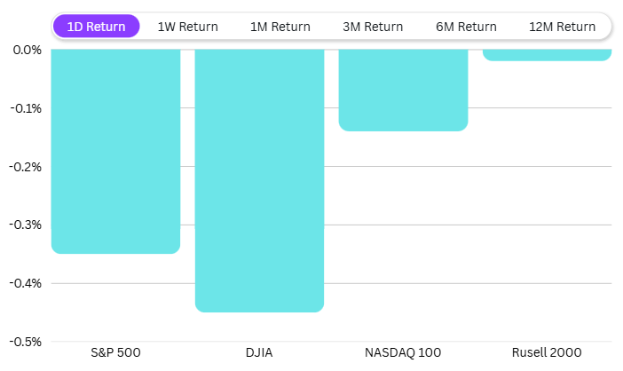Switch to 12M Return period
Screen dimensions: 623x371
(562, 27)
